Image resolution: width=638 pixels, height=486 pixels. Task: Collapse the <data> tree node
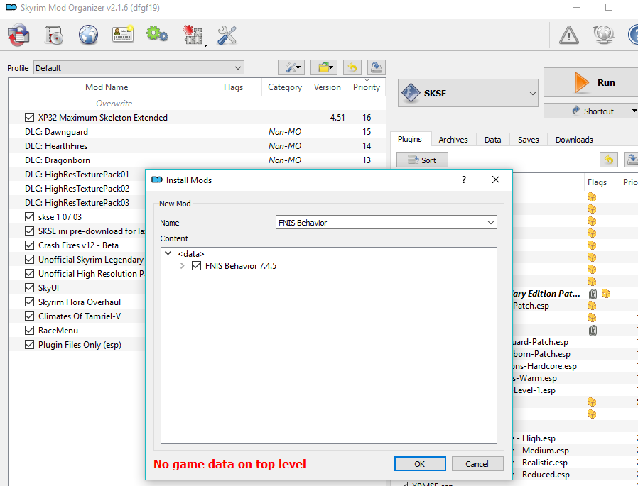[168, 253]
